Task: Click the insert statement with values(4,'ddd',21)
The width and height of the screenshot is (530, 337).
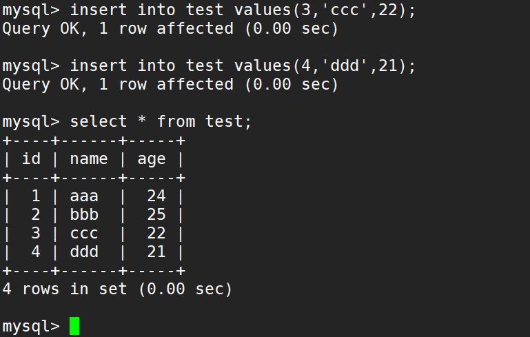Action: coord(243,66)
